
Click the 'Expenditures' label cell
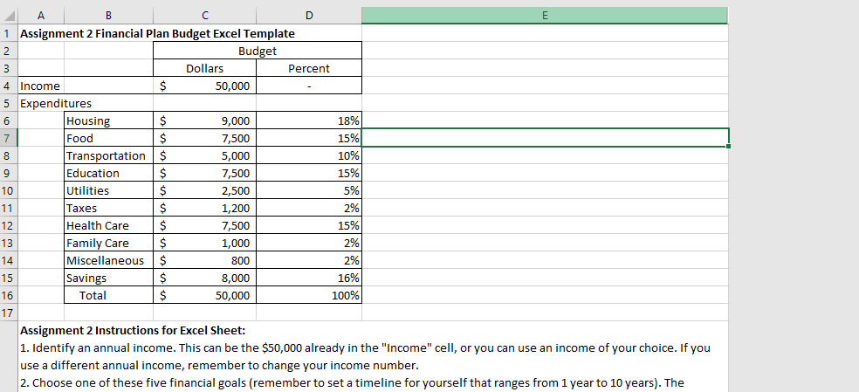(x=41, y=104)
